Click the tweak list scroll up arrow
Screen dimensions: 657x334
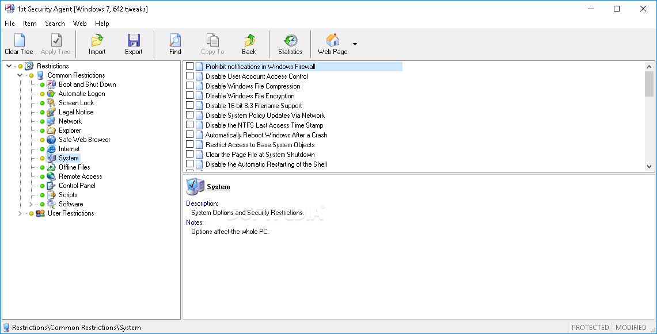click(x=650, y=66)
